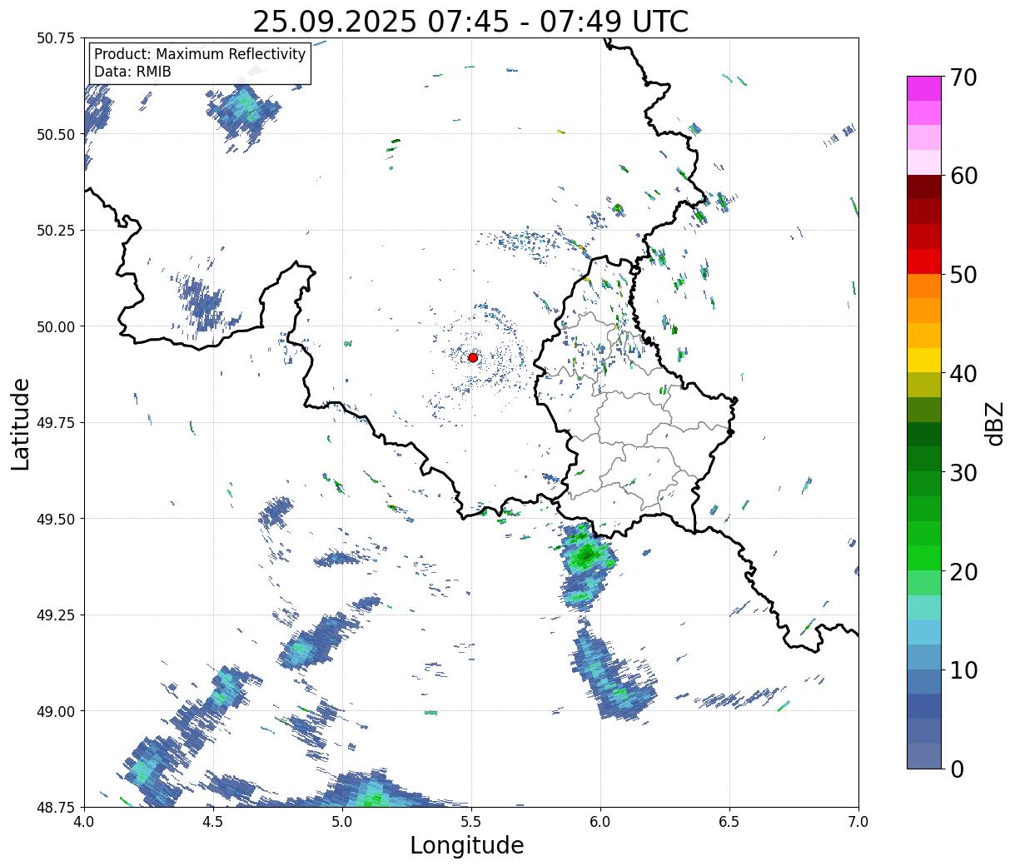Click the colorbar tick label '40'
Image resolution: width=1015 pixels, height=866 pixels.
[x=963, y=373]
